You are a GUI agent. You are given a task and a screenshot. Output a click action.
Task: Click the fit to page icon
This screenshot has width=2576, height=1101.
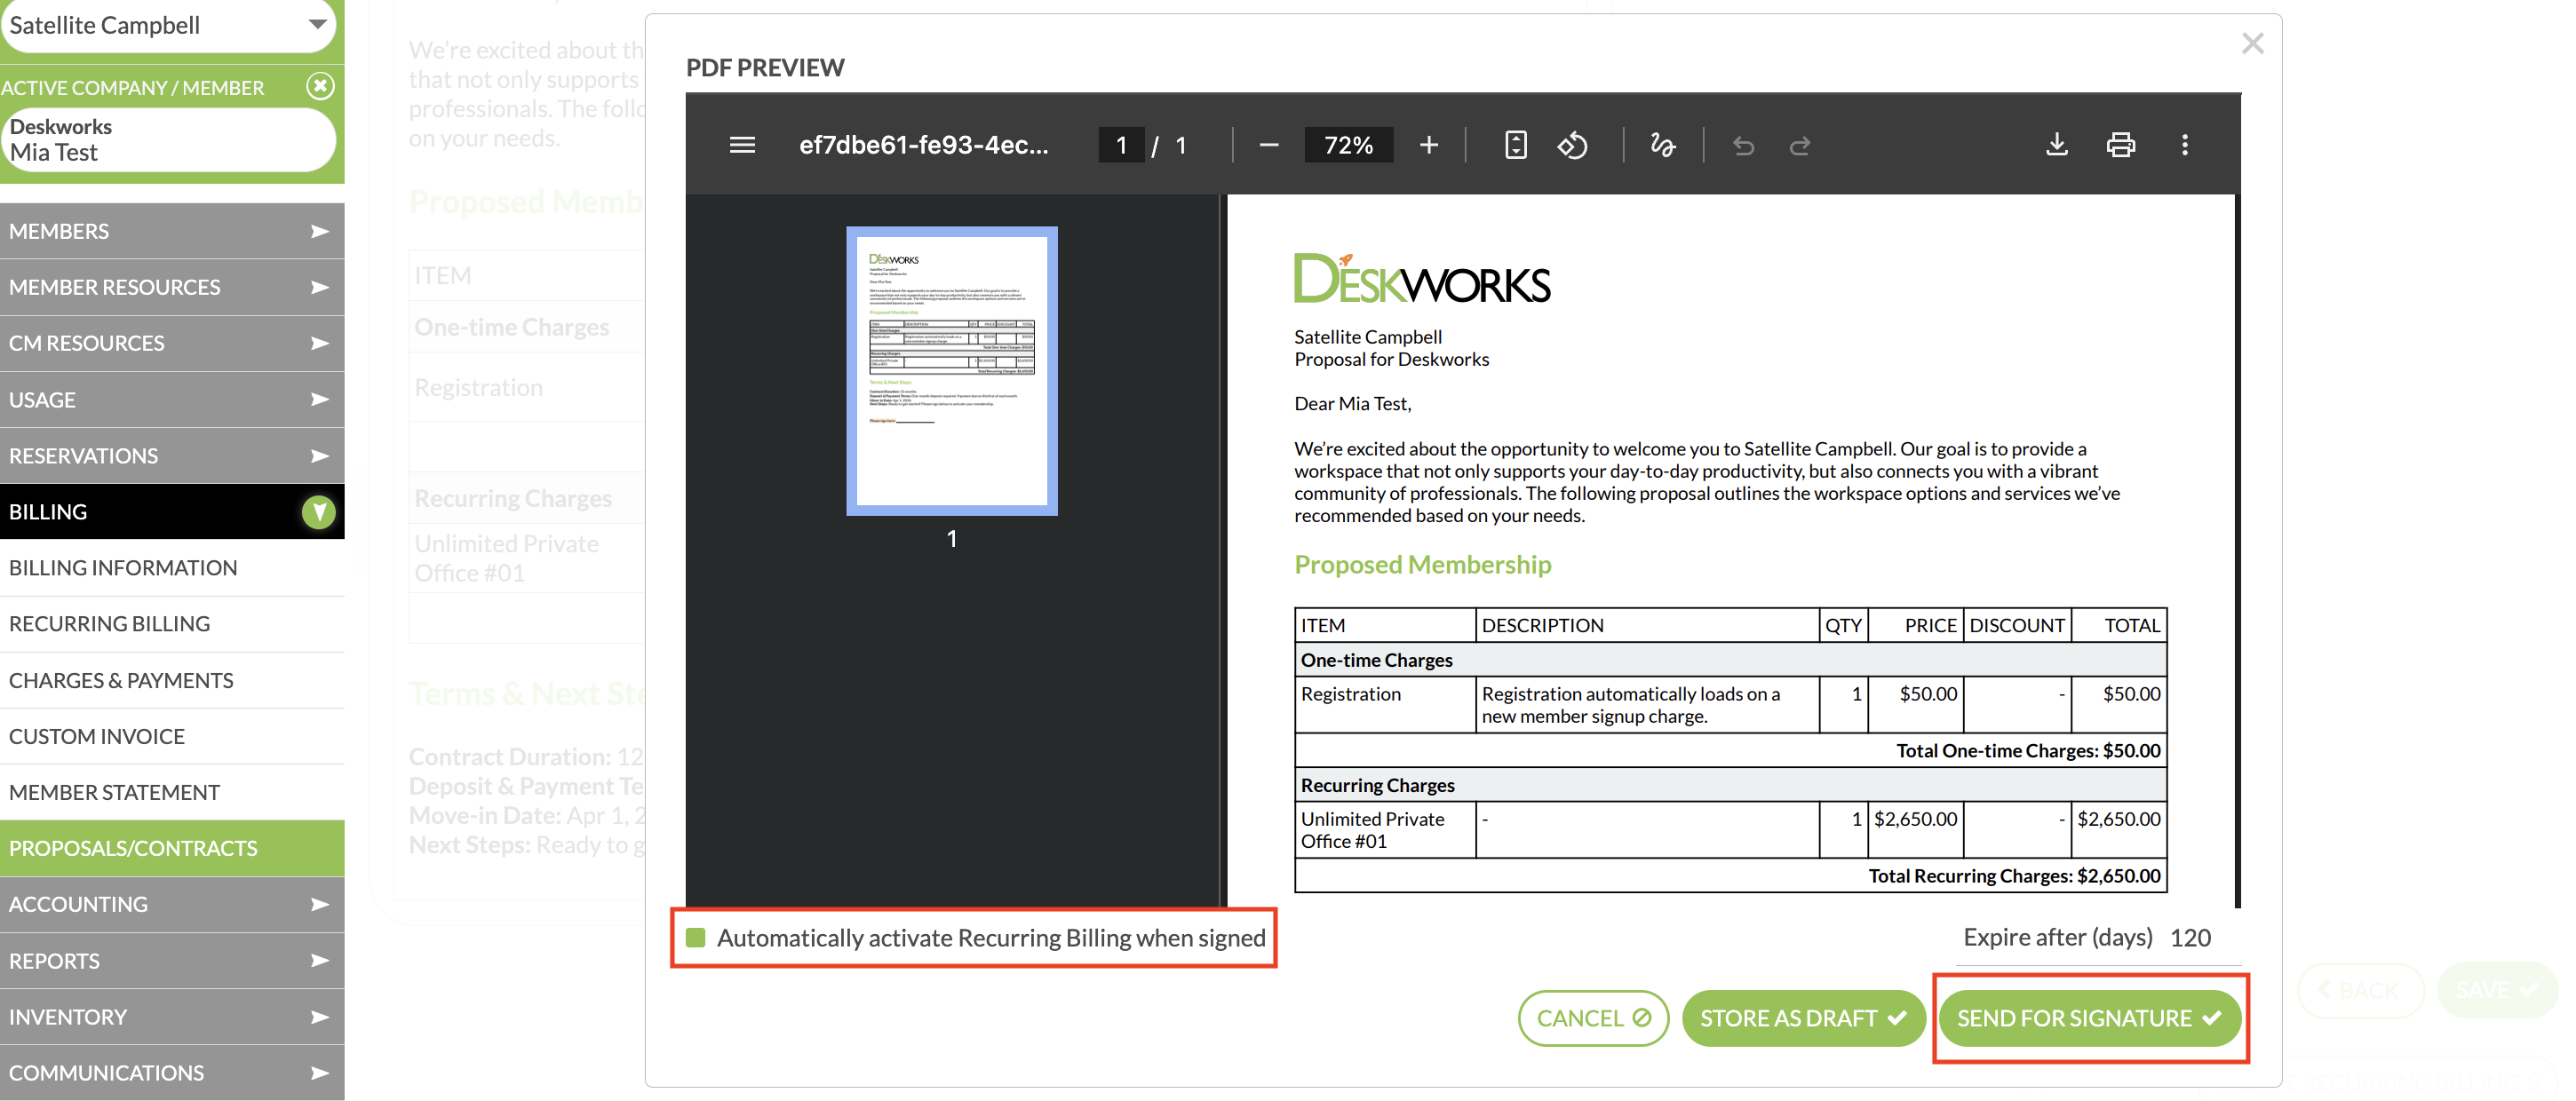click(x=1515, y=145)
